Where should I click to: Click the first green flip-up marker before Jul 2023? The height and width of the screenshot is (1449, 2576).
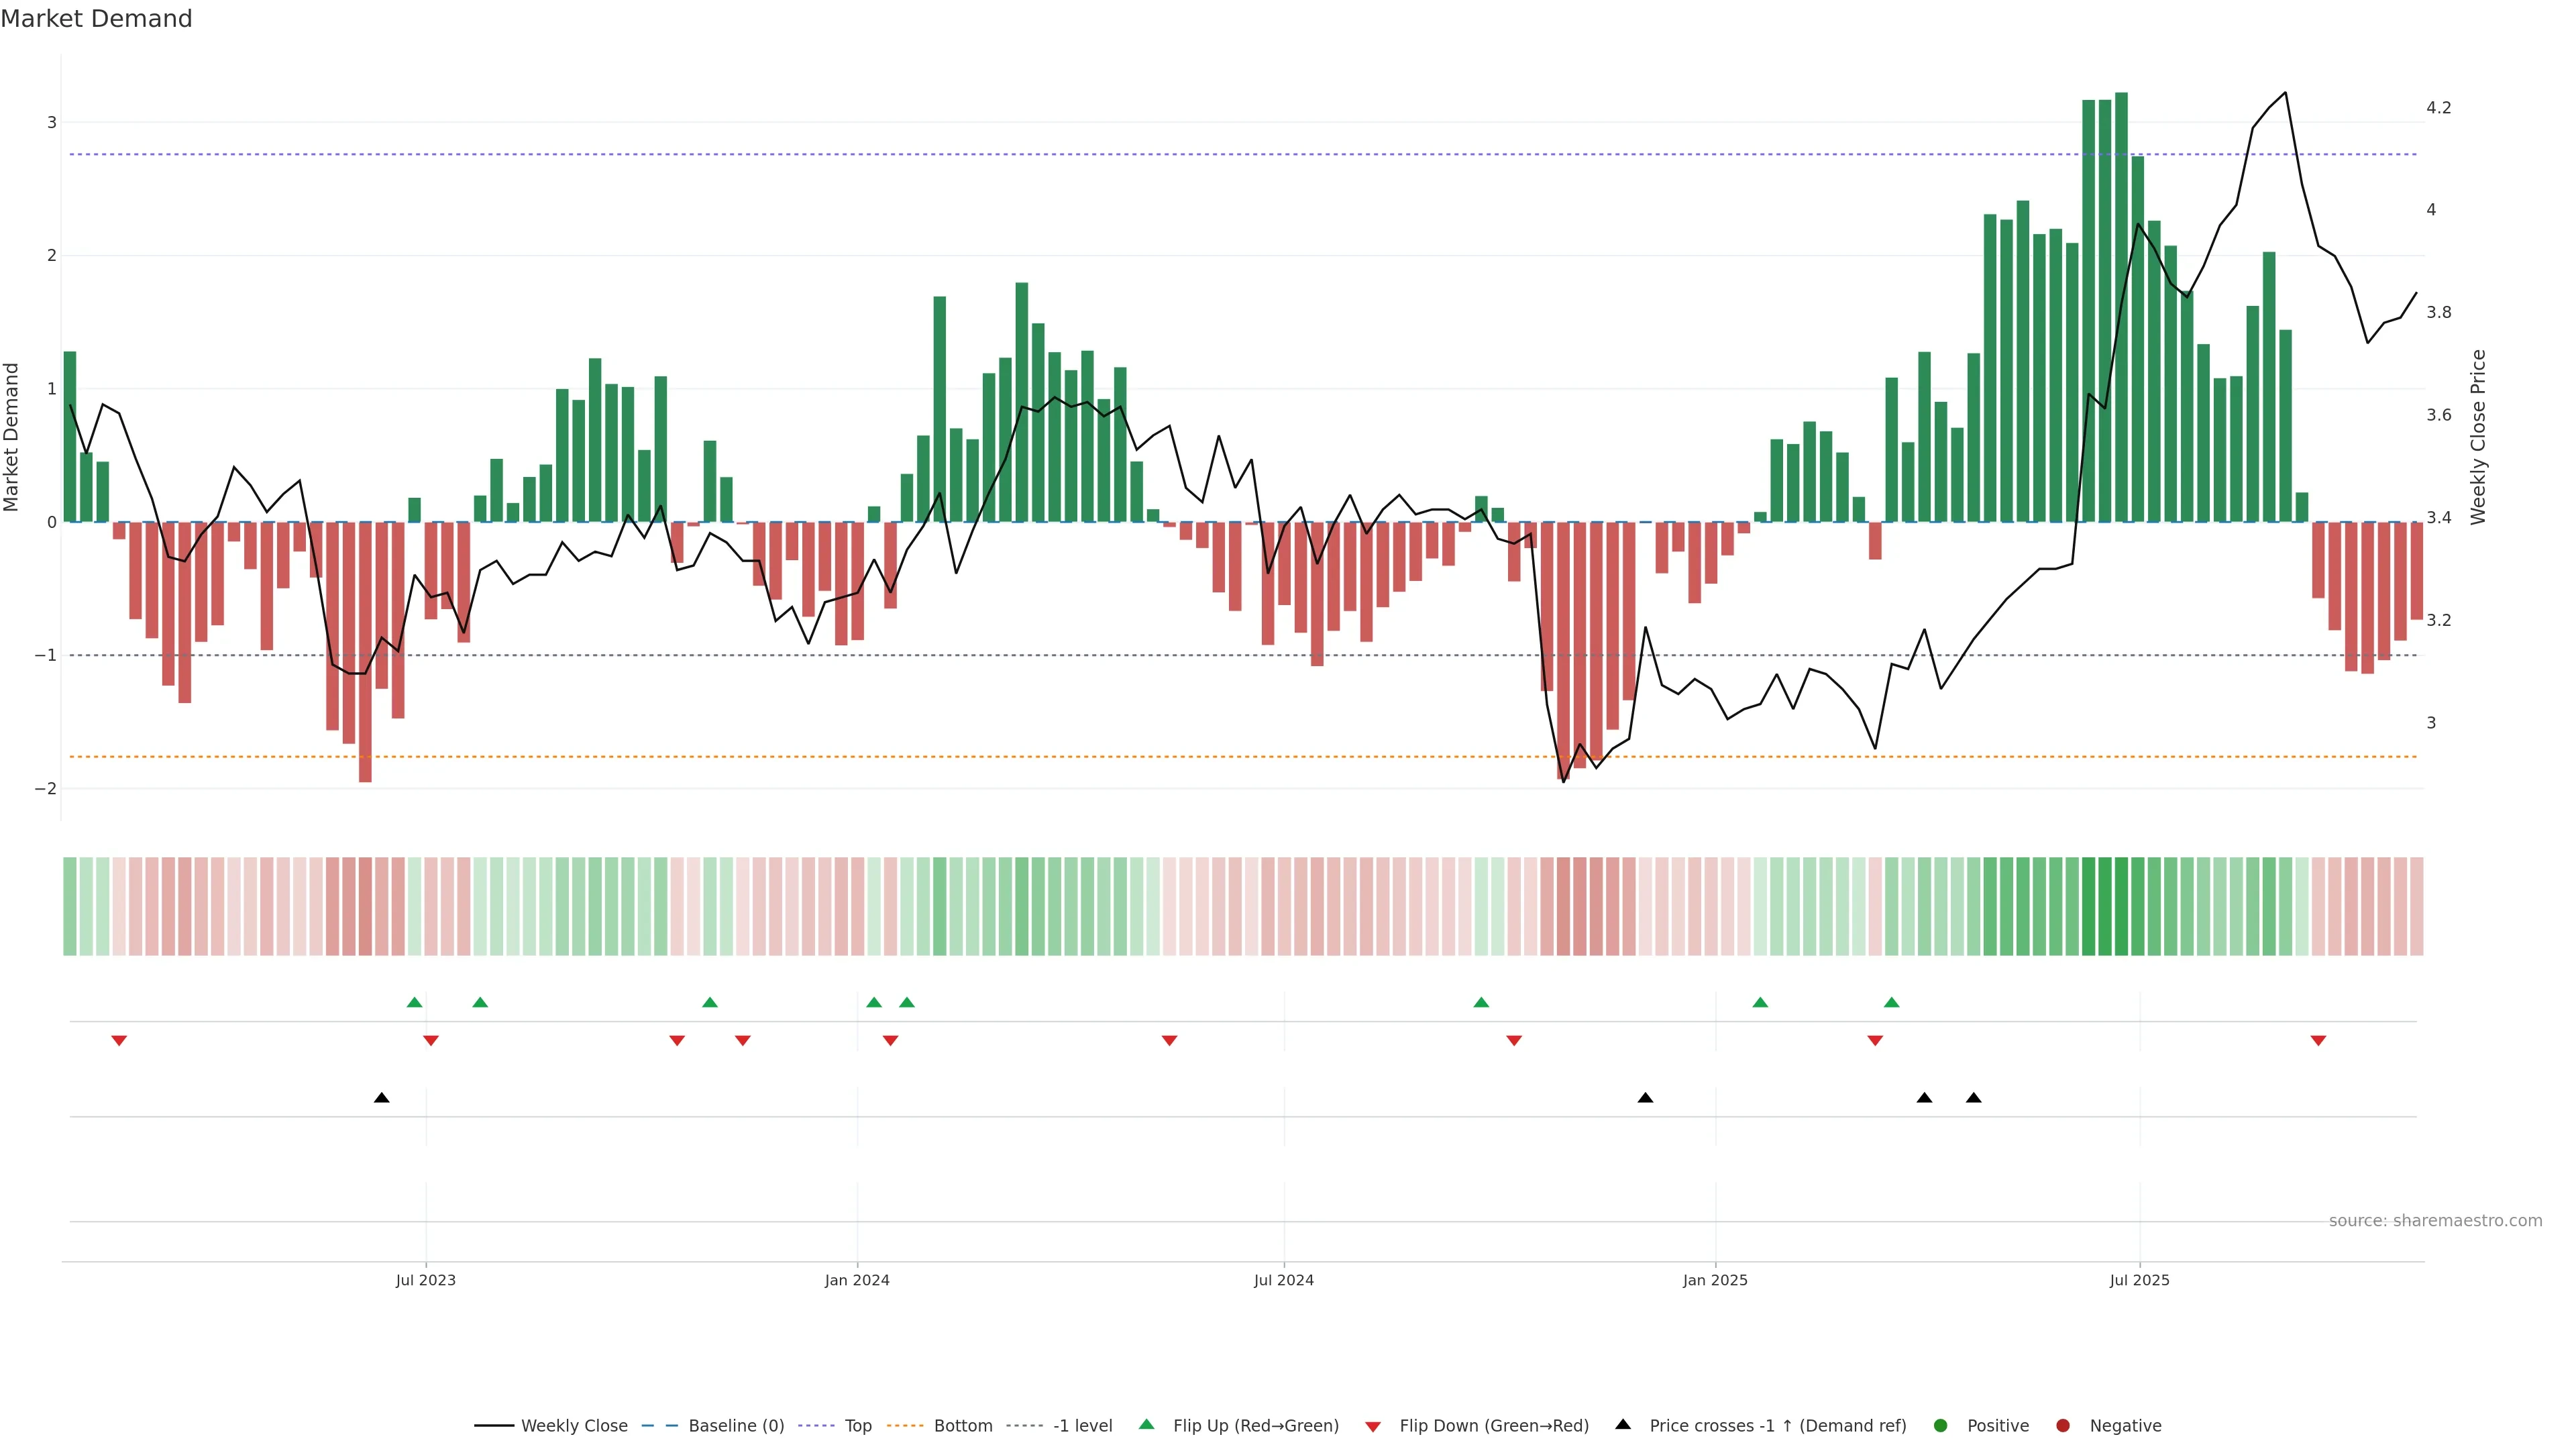(414, 1002)
